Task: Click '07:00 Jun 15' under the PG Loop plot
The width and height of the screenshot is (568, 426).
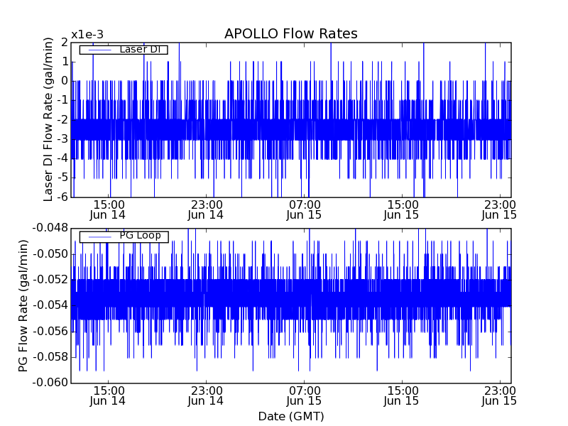Action: tap(304, 396)
